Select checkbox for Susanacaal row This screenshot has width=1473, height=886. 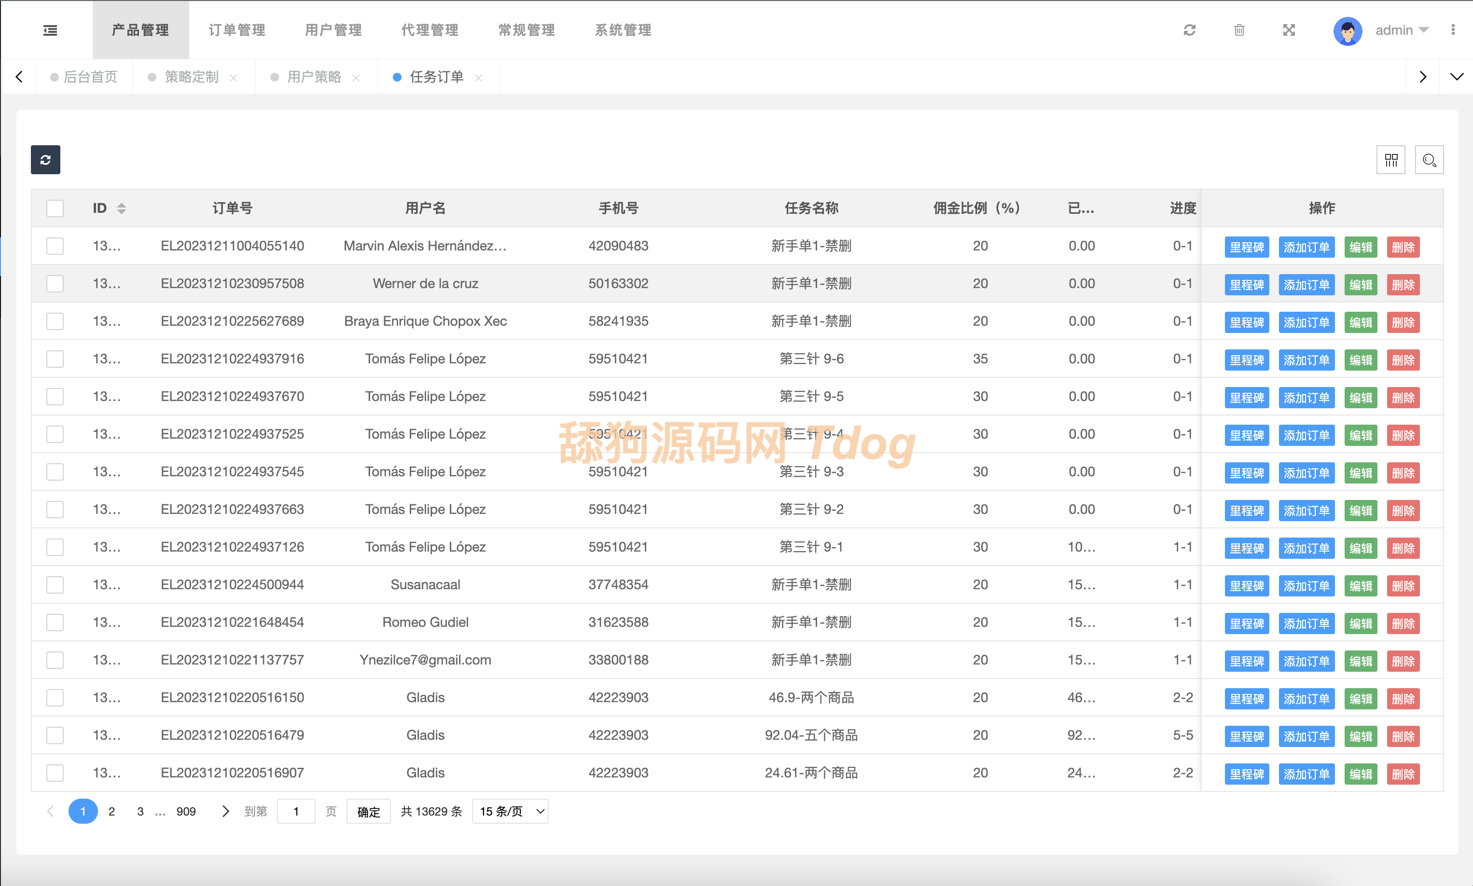click(55, 584)
